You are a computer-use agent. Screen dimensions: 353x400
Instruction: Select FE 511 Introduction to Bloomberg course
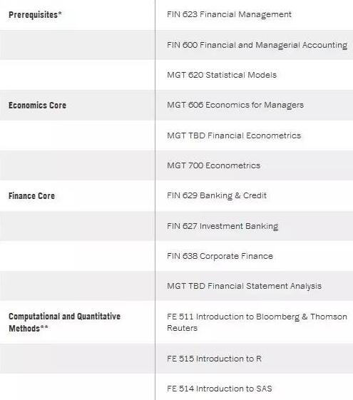tap(257, 322)
